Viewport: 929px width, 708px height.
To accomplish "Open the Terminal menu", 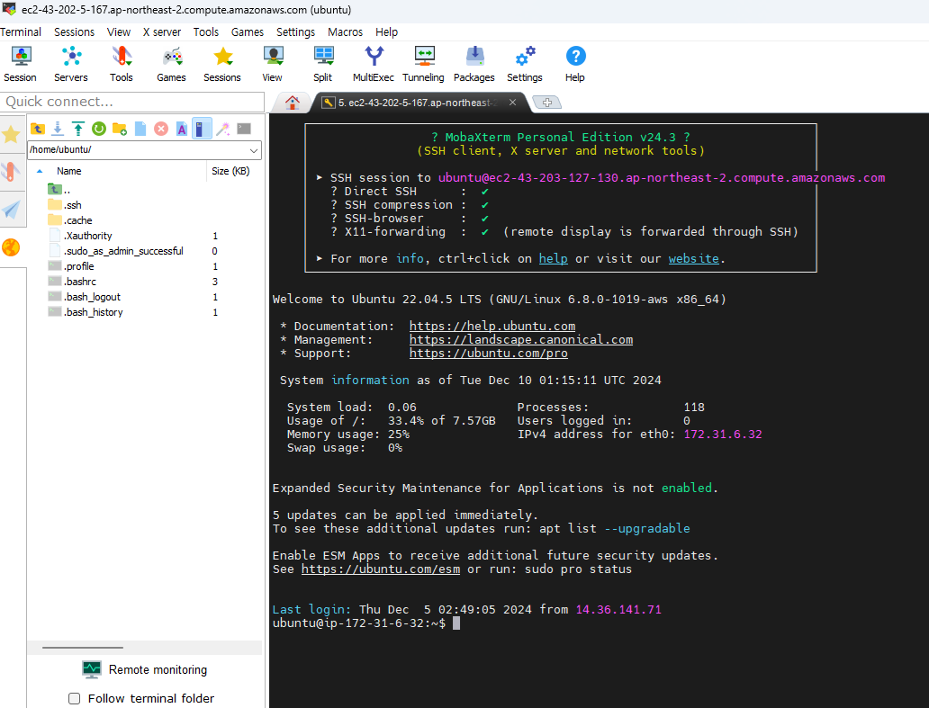I will [21, 32].
